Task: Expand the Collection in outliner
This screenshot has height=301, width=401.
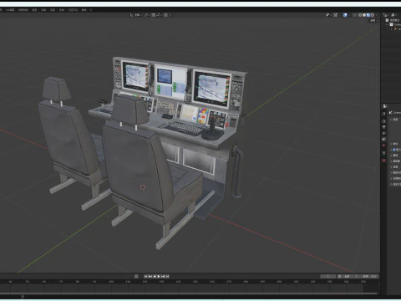Action: 387,24
